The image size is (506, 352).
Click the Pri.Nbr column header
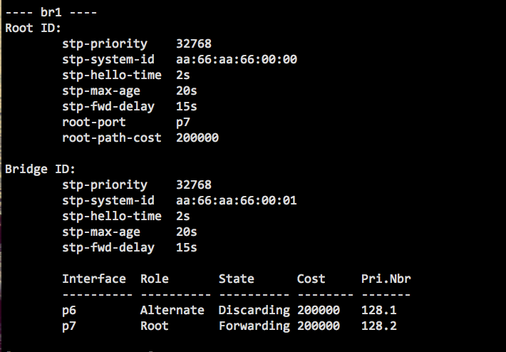click(386, 279)
